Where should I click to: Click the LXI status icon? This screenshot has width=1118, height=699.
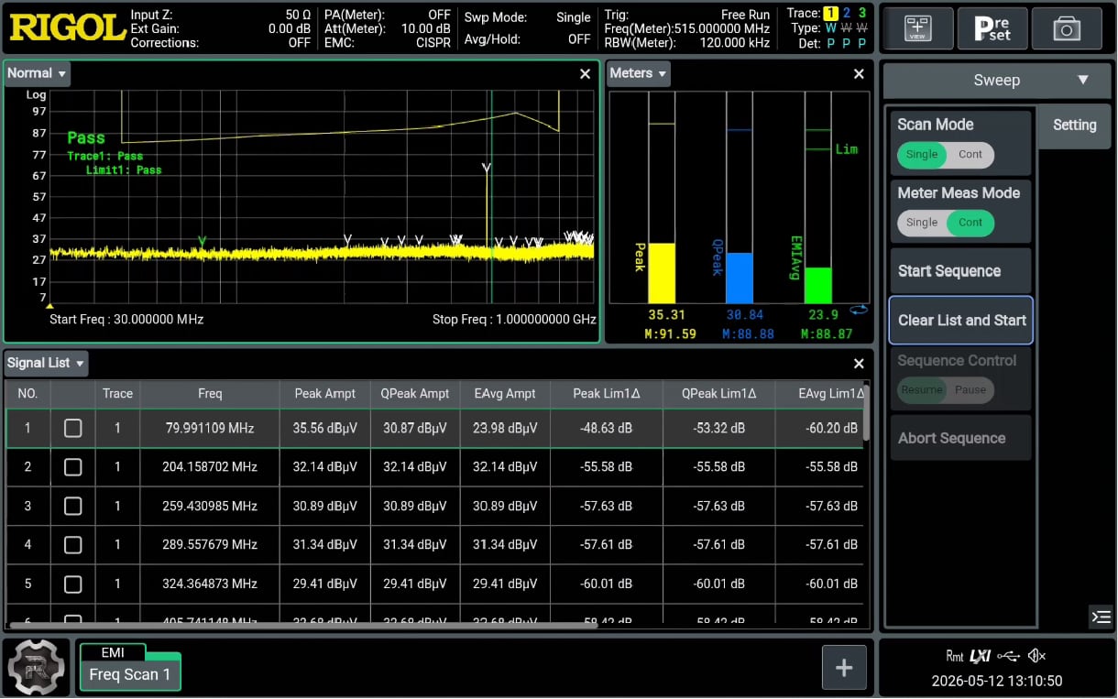(x=981, y=656)
